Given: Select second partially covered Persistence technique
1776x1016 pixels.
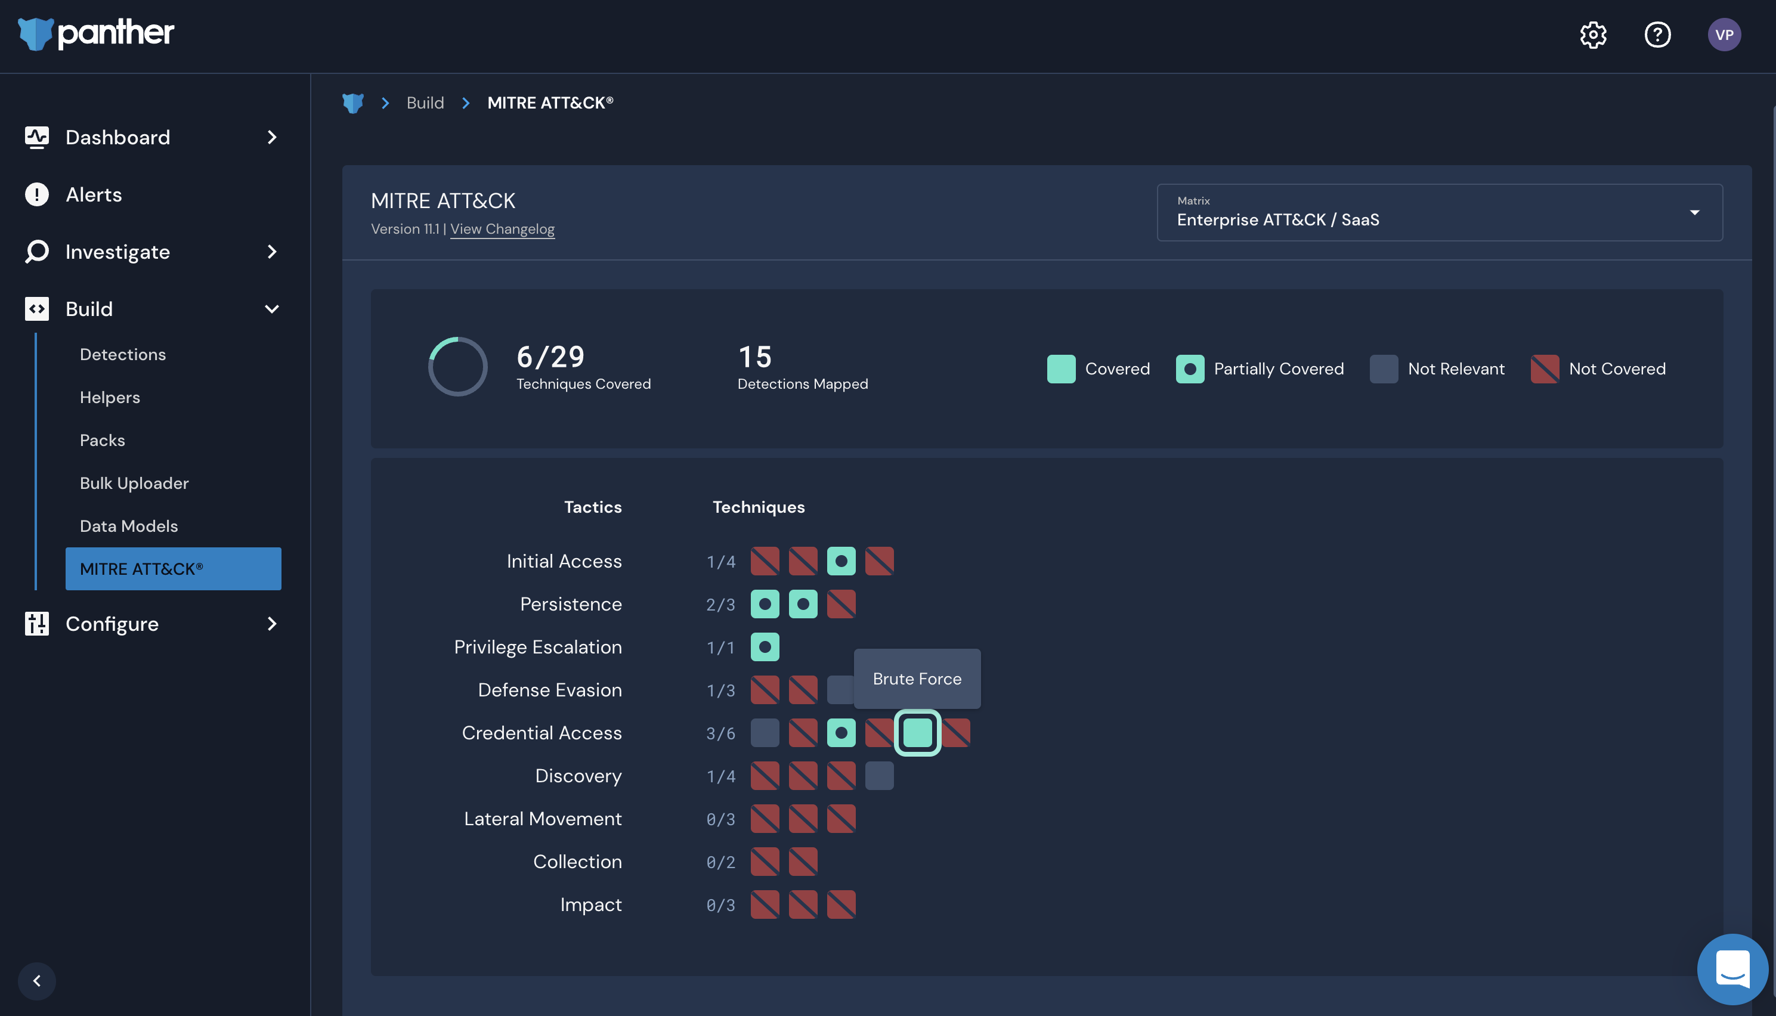Looking at the screenshot, I should pyautogui.click(x=803, y=605).
